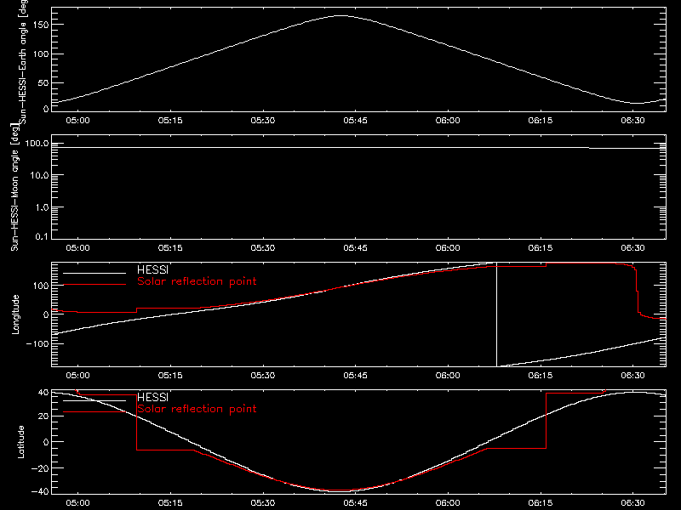Click the -100 tick label on Longitude axis
This screenshot has height=510, width=681.
coord(37,343)
